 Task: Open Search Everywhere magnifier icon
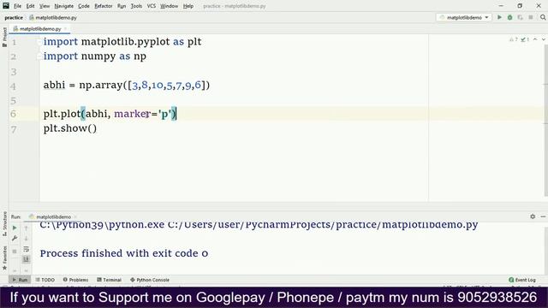(543, 17)
